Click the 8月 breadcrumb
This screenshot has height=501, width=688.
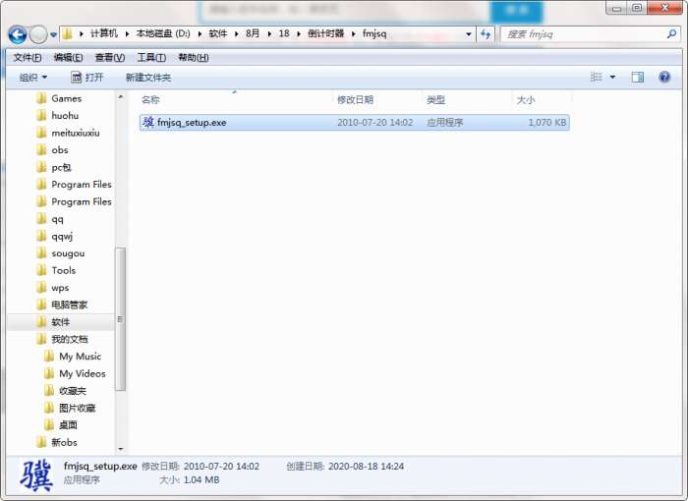(x=253, y=33)
